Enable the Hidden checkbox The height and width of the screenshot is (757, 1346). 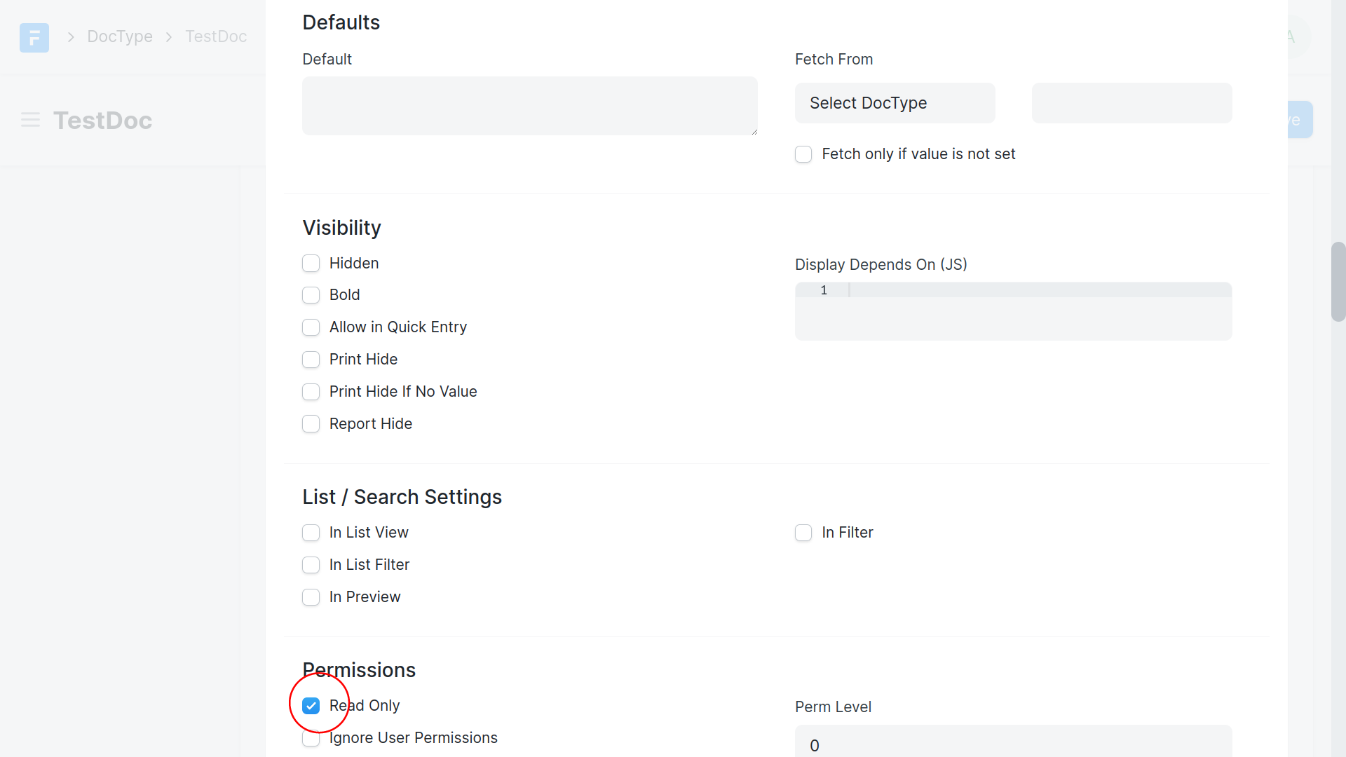(311, 264)
